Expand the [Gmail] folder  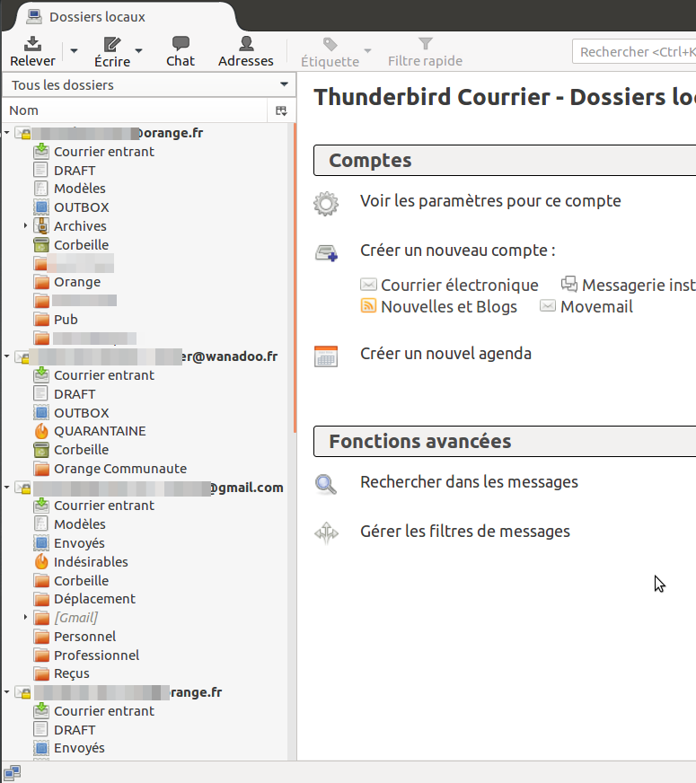coord(25,617)
